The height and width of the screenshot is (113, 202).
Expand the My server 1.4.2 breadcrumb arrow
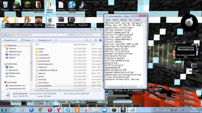click(x=31, y=35)
